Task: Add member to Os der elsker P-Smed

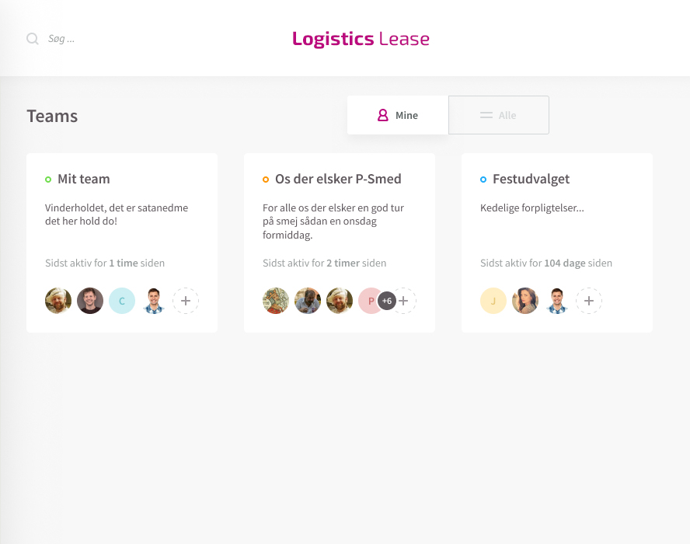Action: 404,301
